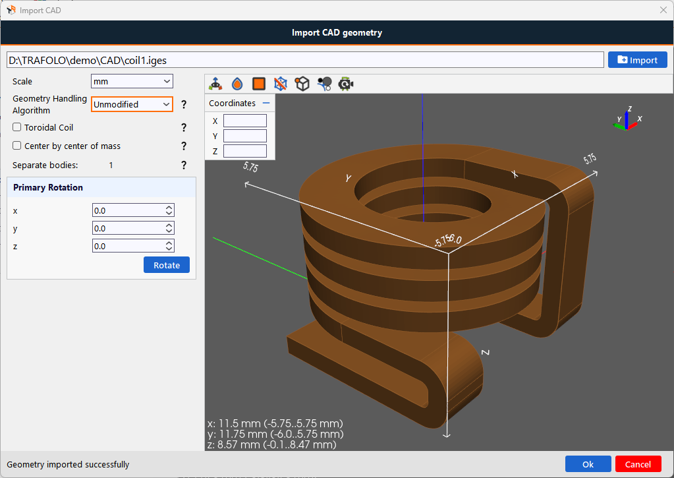Click the view orientation axes icon

pyautogui.click(x=215, y=84)
